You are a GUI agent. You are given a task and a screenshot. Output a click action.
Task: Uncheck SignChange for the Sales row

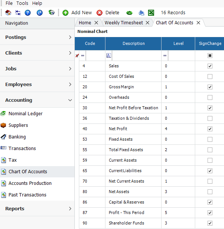coord(210,66)
